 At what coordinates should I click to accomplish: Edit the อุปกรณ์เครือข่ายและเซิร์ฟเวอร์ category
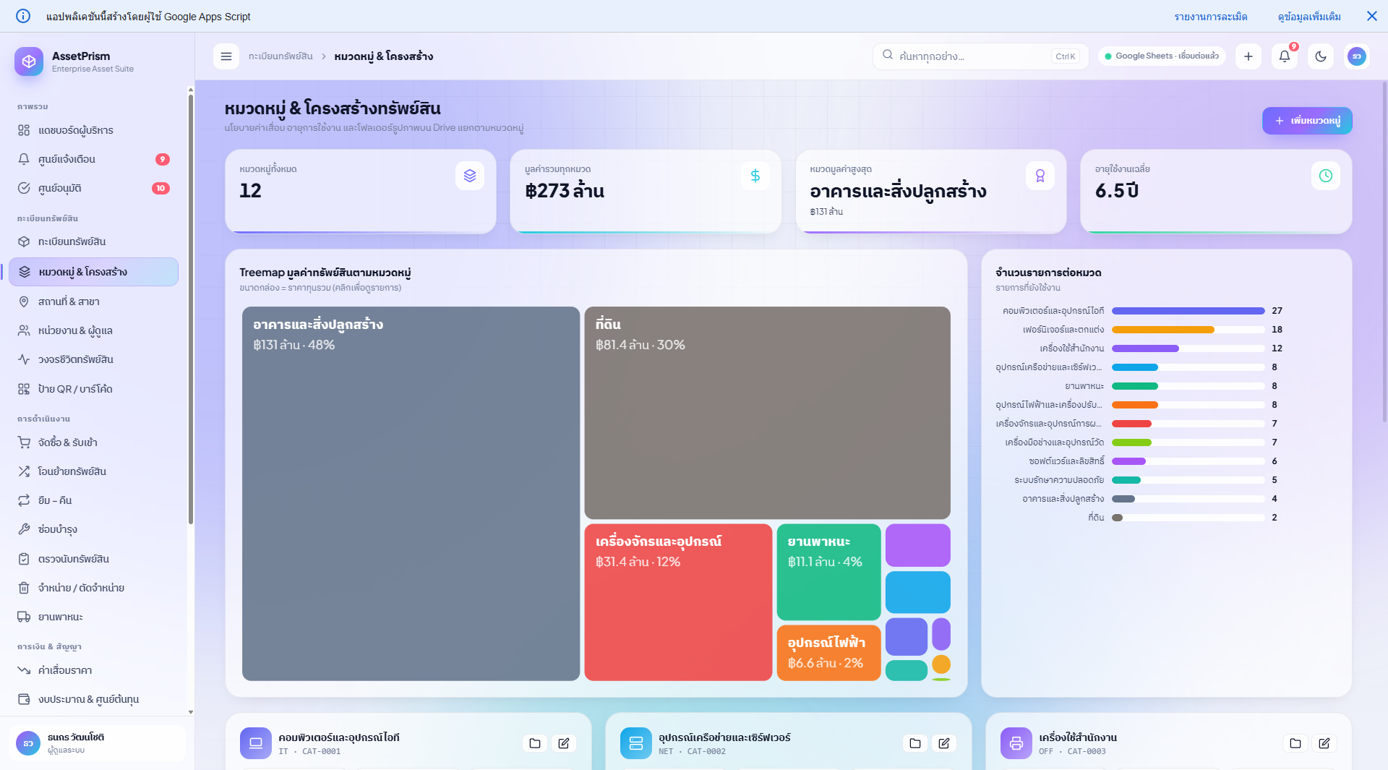click(944, 743)
